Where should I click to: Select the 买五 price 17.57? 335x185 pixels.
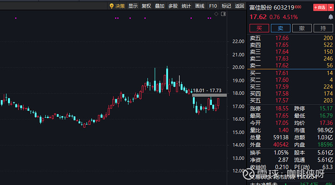pos(282,100)
